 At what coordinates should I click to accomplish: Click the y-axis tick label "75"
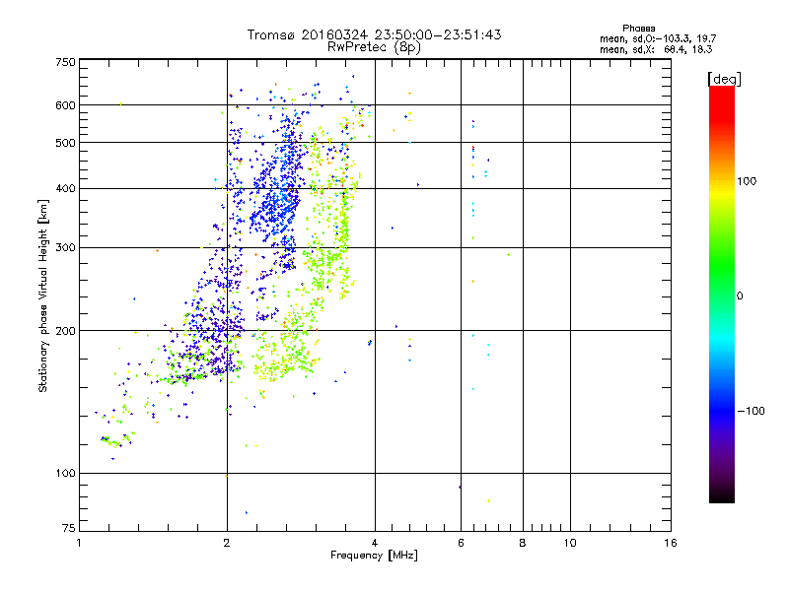click(x=69, y=528)
